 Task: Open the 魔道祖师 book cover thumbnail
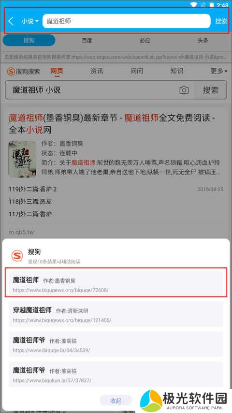pos(22,159)
